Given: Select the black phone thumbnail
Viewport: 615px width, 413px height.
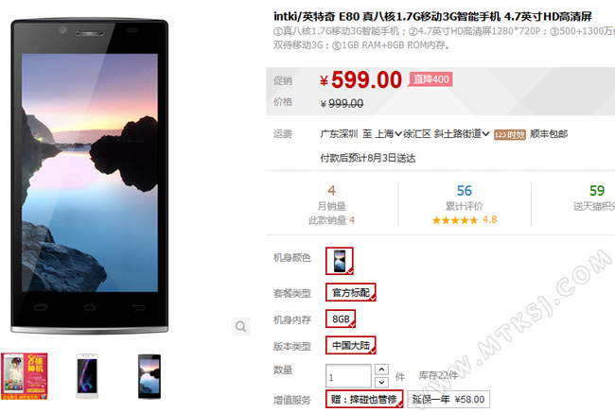Looking at the screenshot, I should pos(149,376).
